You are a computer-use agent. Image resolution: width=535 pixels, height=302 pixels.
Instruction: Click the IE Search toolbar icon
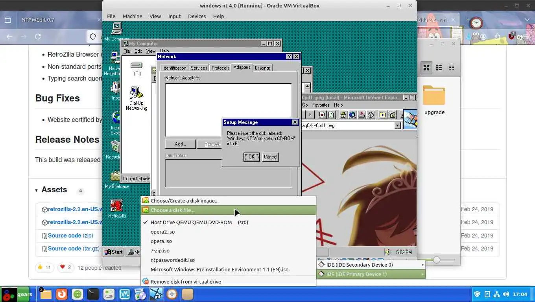tap(352, 115)
